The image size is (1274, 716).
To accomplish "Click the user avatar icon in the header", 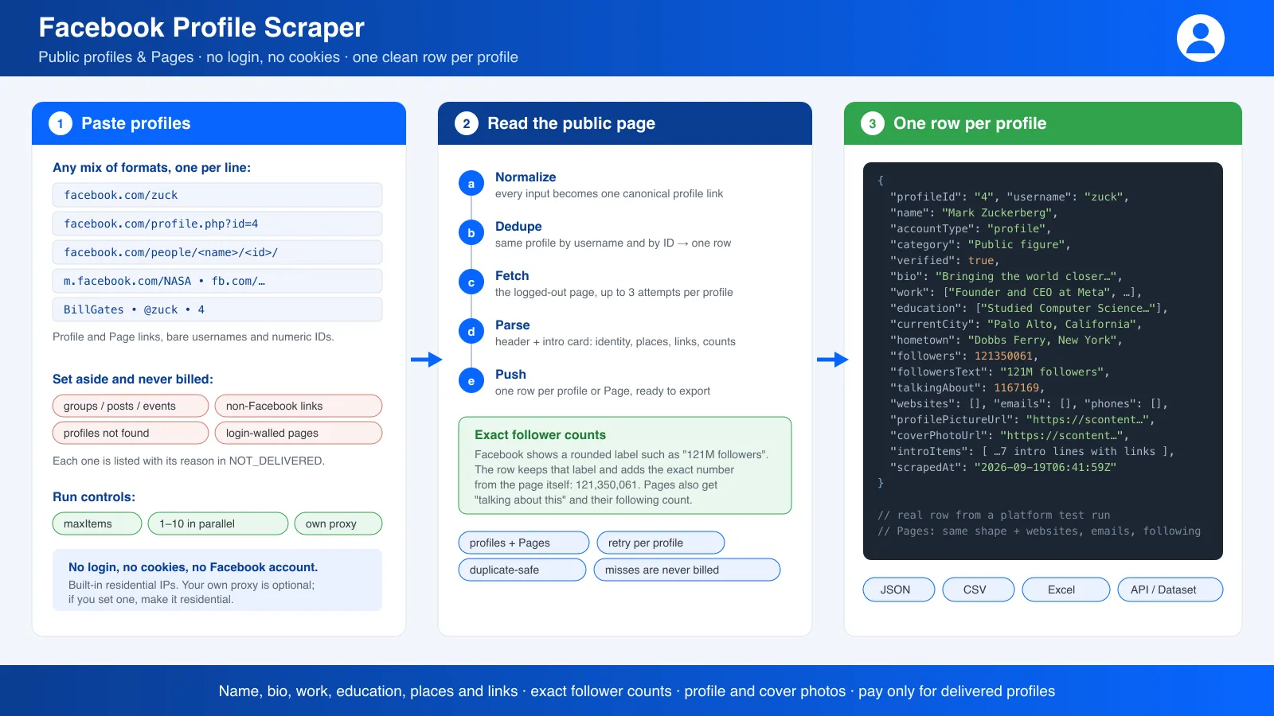I will coord(1201,38).
